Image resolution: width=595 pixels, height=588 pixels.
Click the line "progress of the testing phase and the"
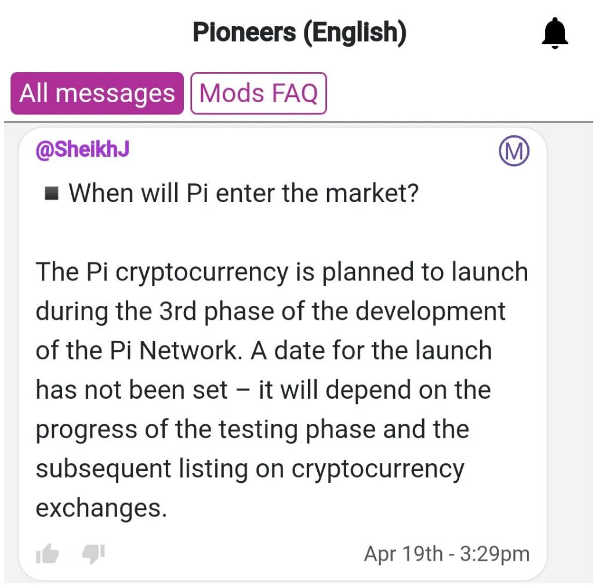click(252, 430)
